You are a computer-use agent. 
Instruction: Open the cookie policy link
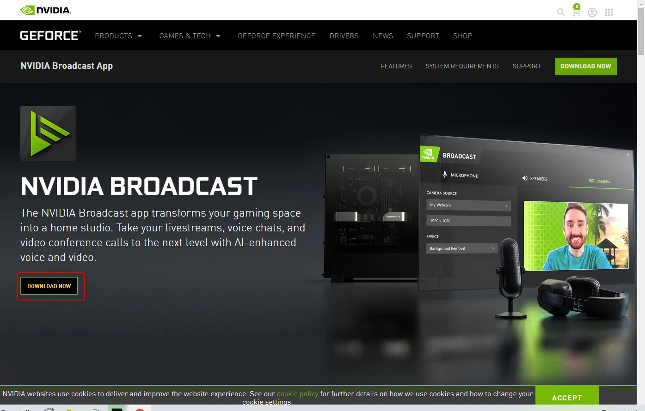[x=298, y=394]
